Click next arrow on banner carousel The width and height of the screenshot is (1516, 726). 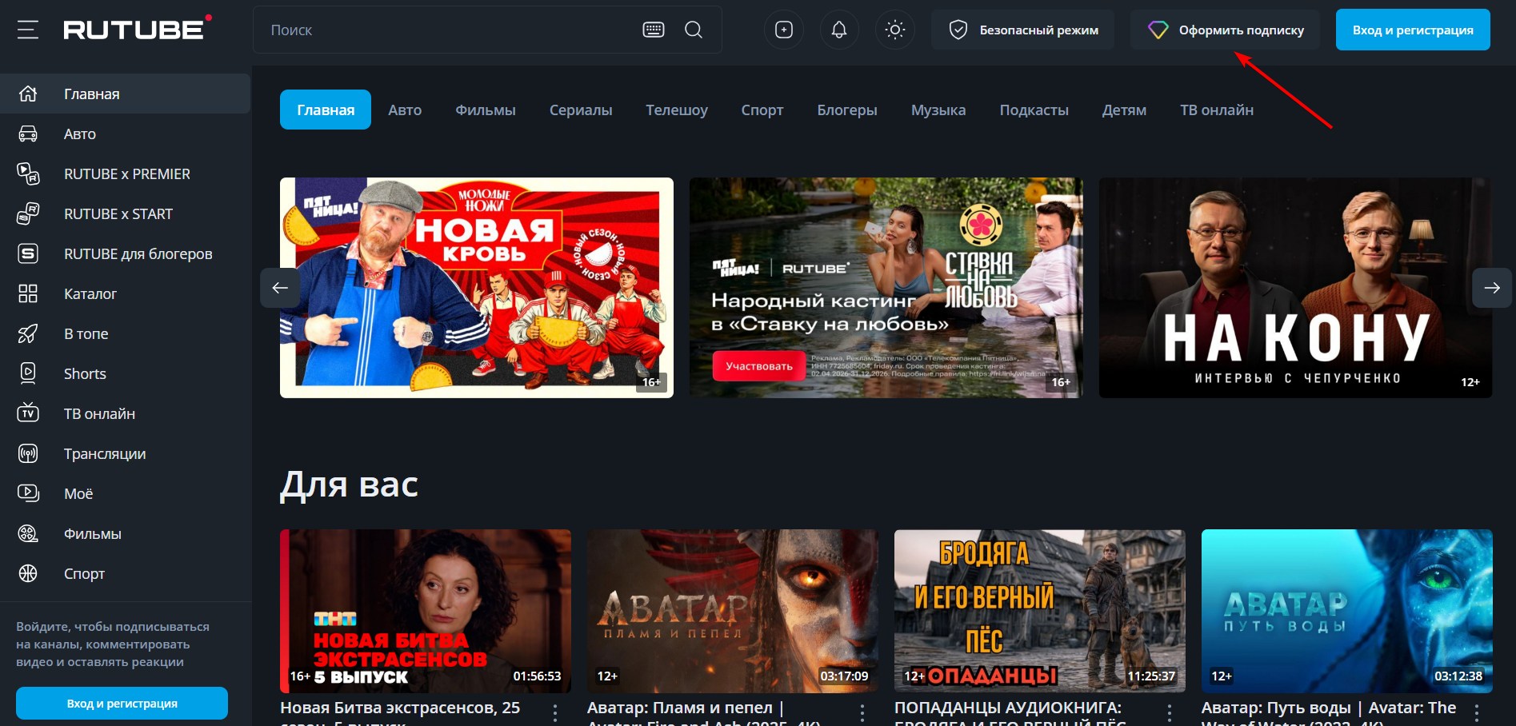click(1492, 288)
